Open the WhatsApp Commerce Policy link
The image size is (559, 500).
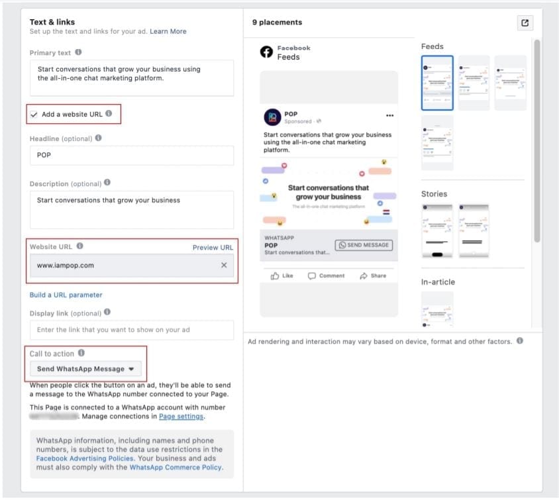pyautogui.click(x=176, y=467)
